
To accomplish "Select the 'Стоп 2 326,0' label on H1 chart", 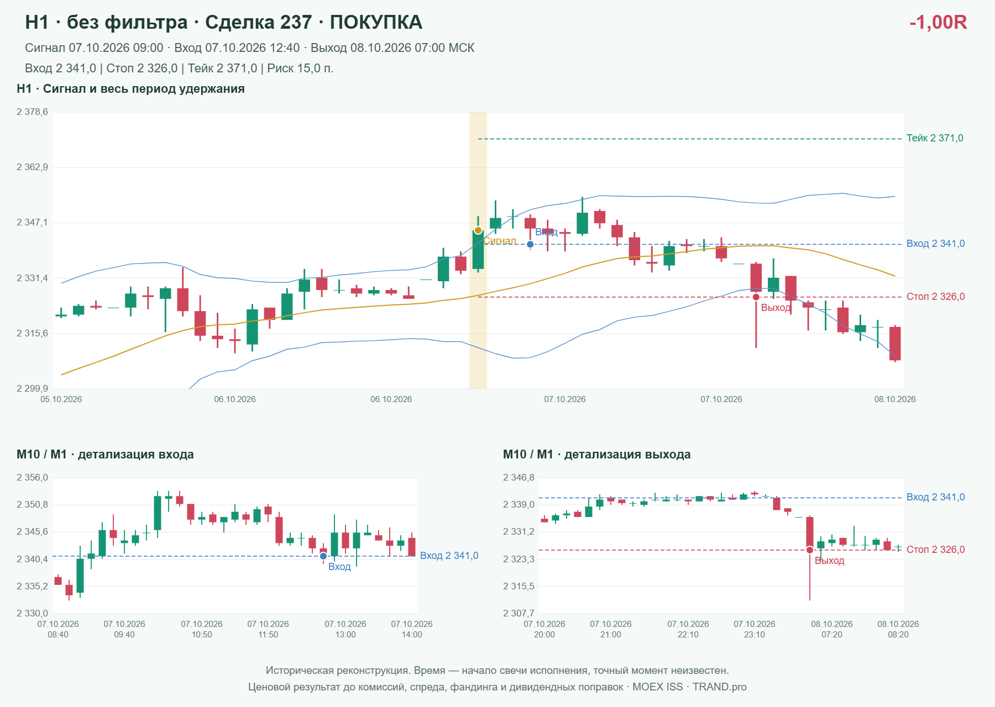I will click(x=936, y=297).
